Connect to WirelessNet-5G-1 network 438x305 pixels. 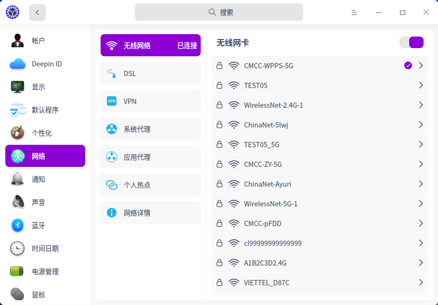point(320,203)
